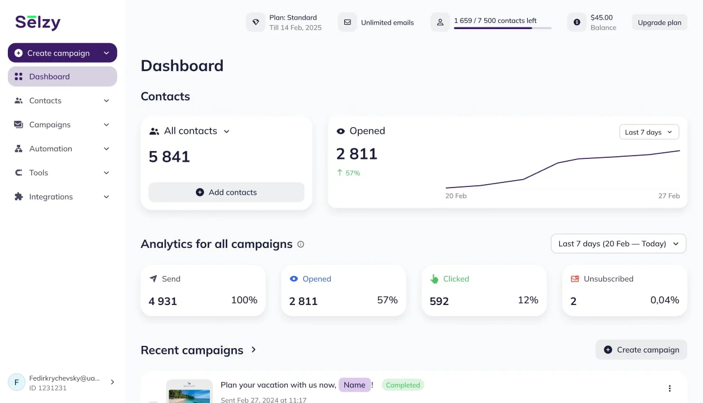Expand the Last 7 days (20 Feb — Today) selector
The height and width of the screenshot is (403, 703).
pos(618,243)
